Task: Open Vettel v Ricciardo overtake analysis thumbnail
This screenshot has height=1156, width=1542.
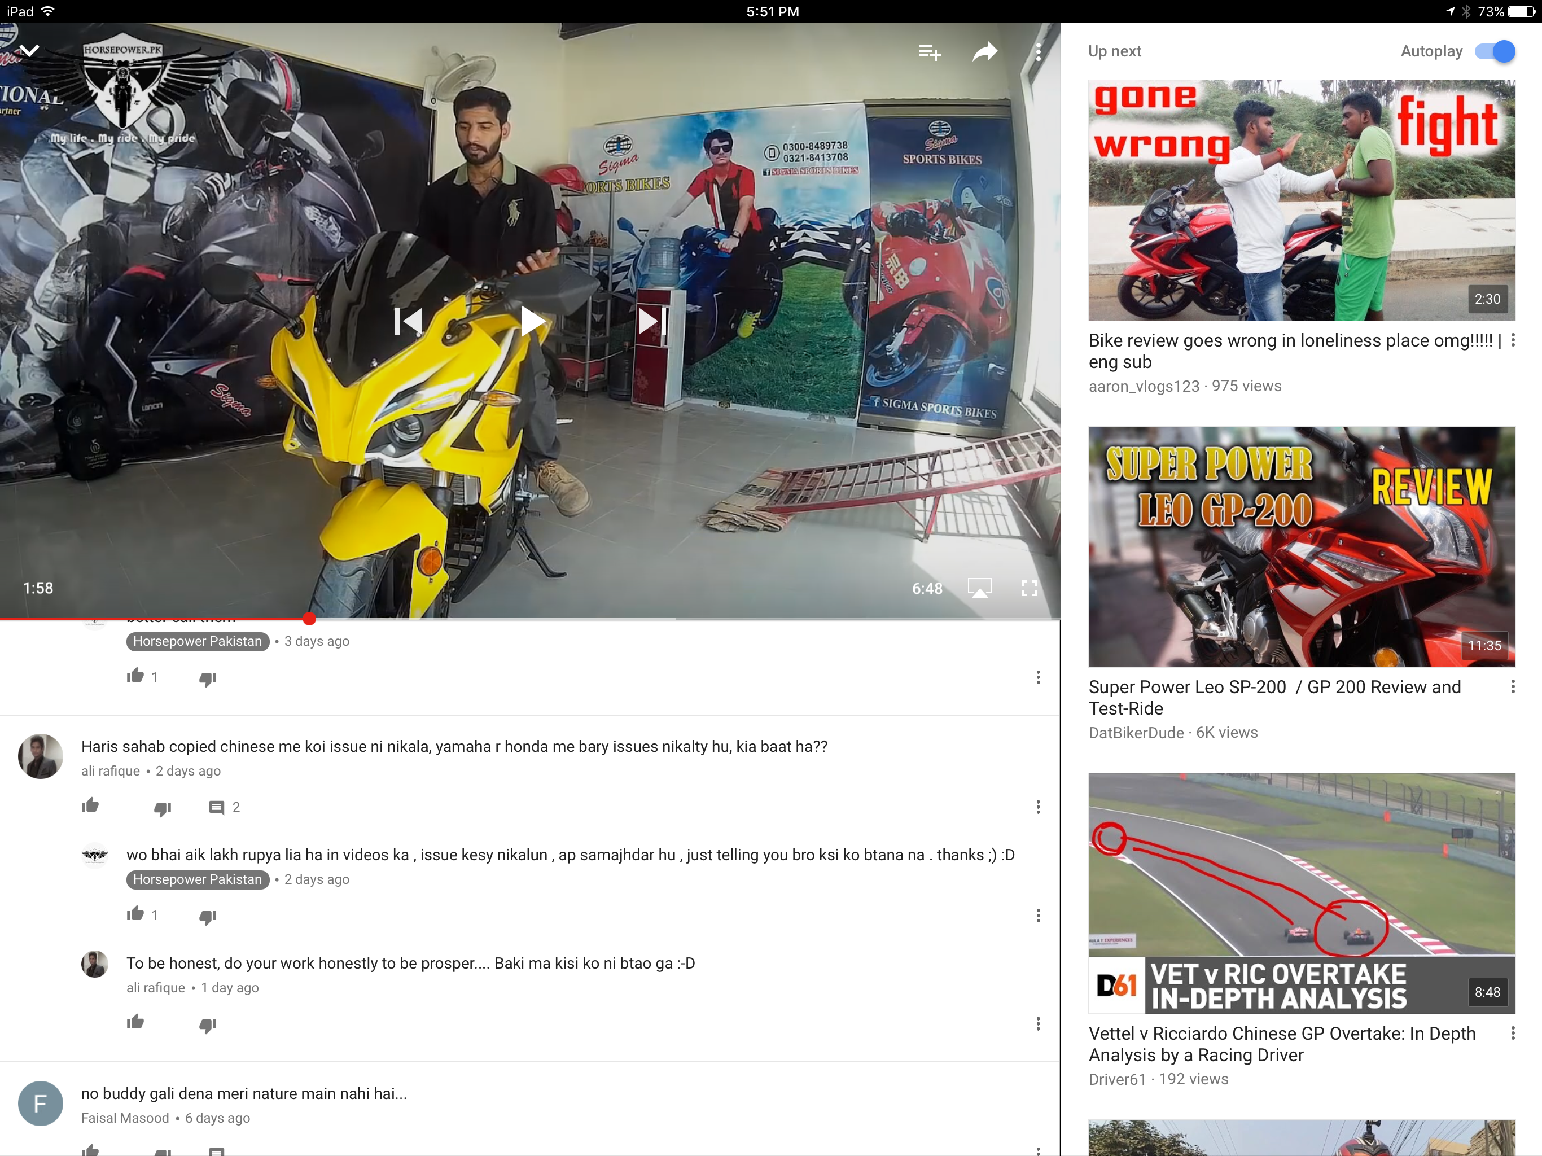Action: pyautogui.click(x=1302, y=893)
